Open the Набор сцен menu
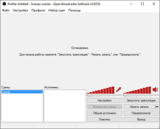The width and height of the screenshot is (160, 129). [x=57, y=10]
